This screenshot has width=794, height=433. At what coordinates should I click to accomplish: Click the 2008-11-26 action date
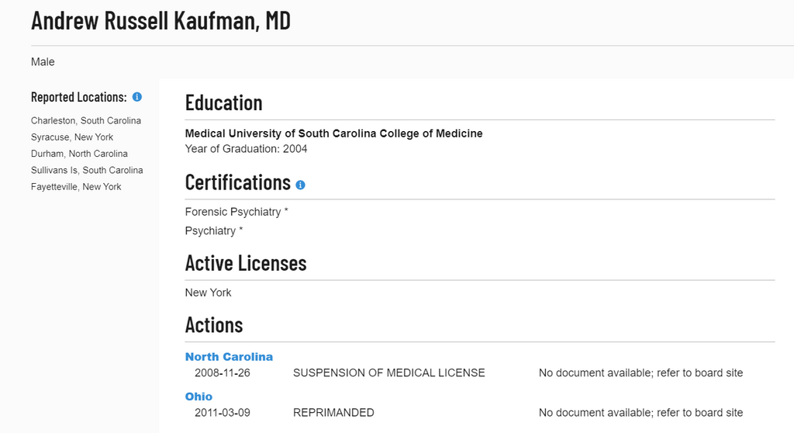(x=223, y=373)
